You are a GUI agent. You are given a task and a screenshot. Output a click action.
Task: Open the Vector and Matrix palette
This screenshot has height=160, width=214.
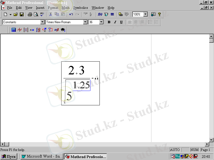click(x=26, y=30)
